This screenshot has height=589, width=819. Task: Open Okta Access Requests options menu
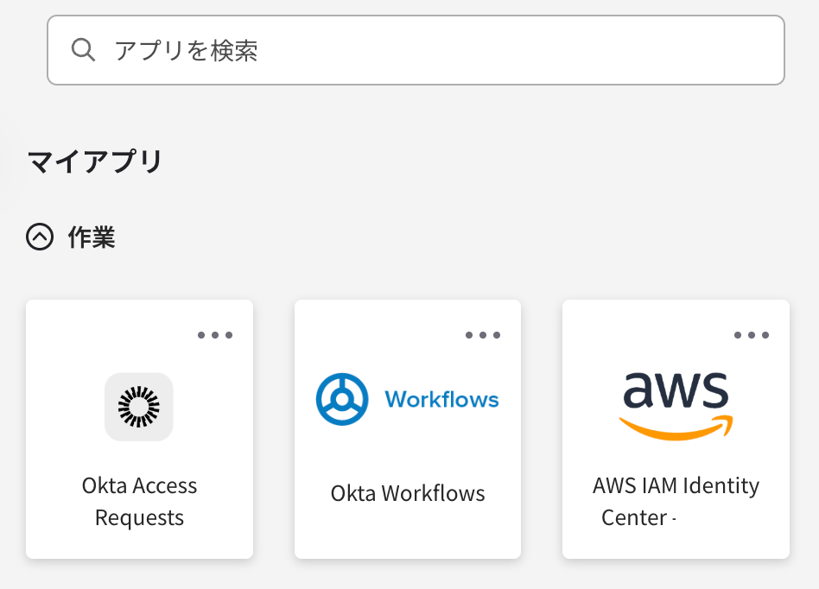(x=214, y=335)
